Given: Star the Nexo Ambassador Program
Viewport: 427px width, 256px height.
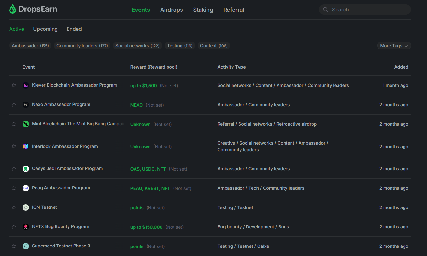Looking at the screenshot, I should click(x=14, y=105).
